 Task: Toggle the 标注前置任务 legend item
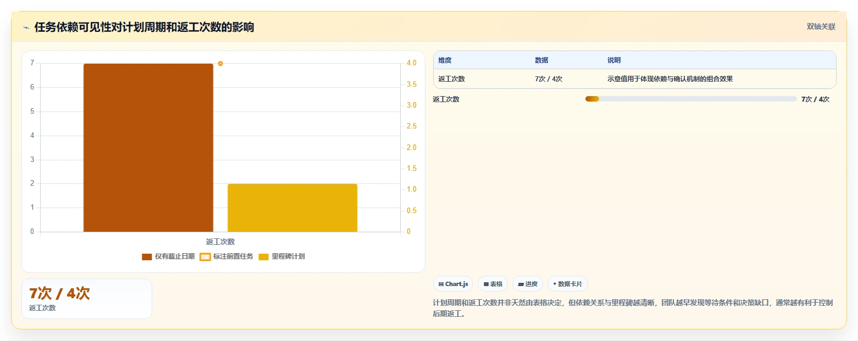(226, 256)
